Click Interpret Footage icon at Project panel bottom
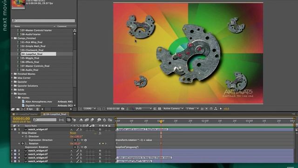298x168 pixels. 13,109
